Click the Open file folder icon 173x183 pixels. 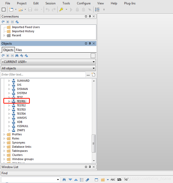21,10
